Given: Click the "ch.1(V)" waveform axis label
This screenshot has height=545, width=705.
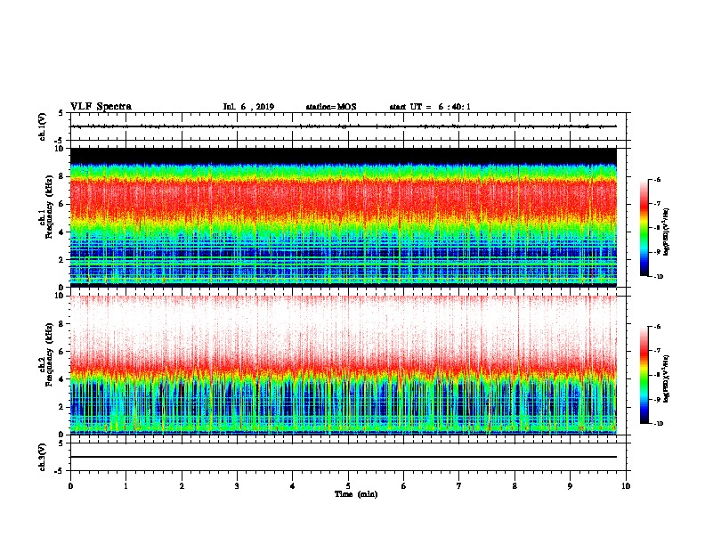Looking at the screenshot, I should pyautogui.click(x=43, y=126).
